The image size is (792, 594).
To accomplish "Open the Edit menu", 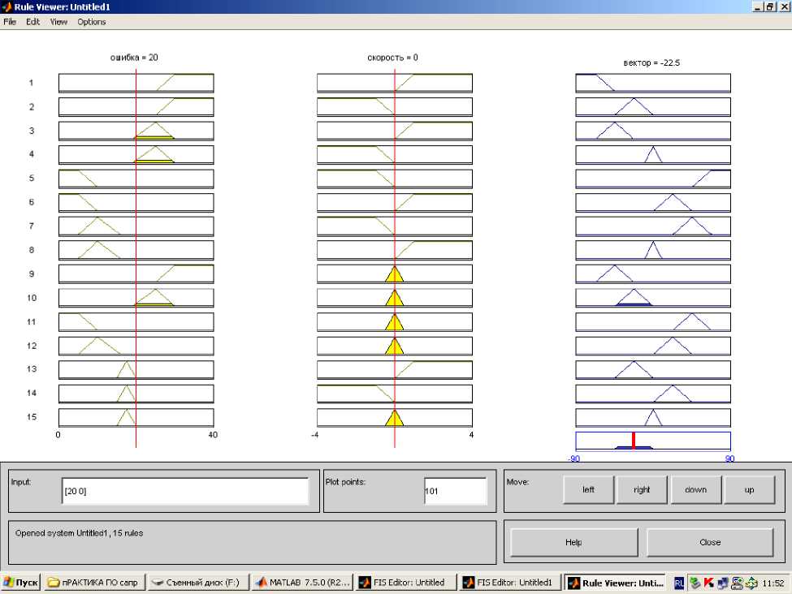I will [32, 22].
